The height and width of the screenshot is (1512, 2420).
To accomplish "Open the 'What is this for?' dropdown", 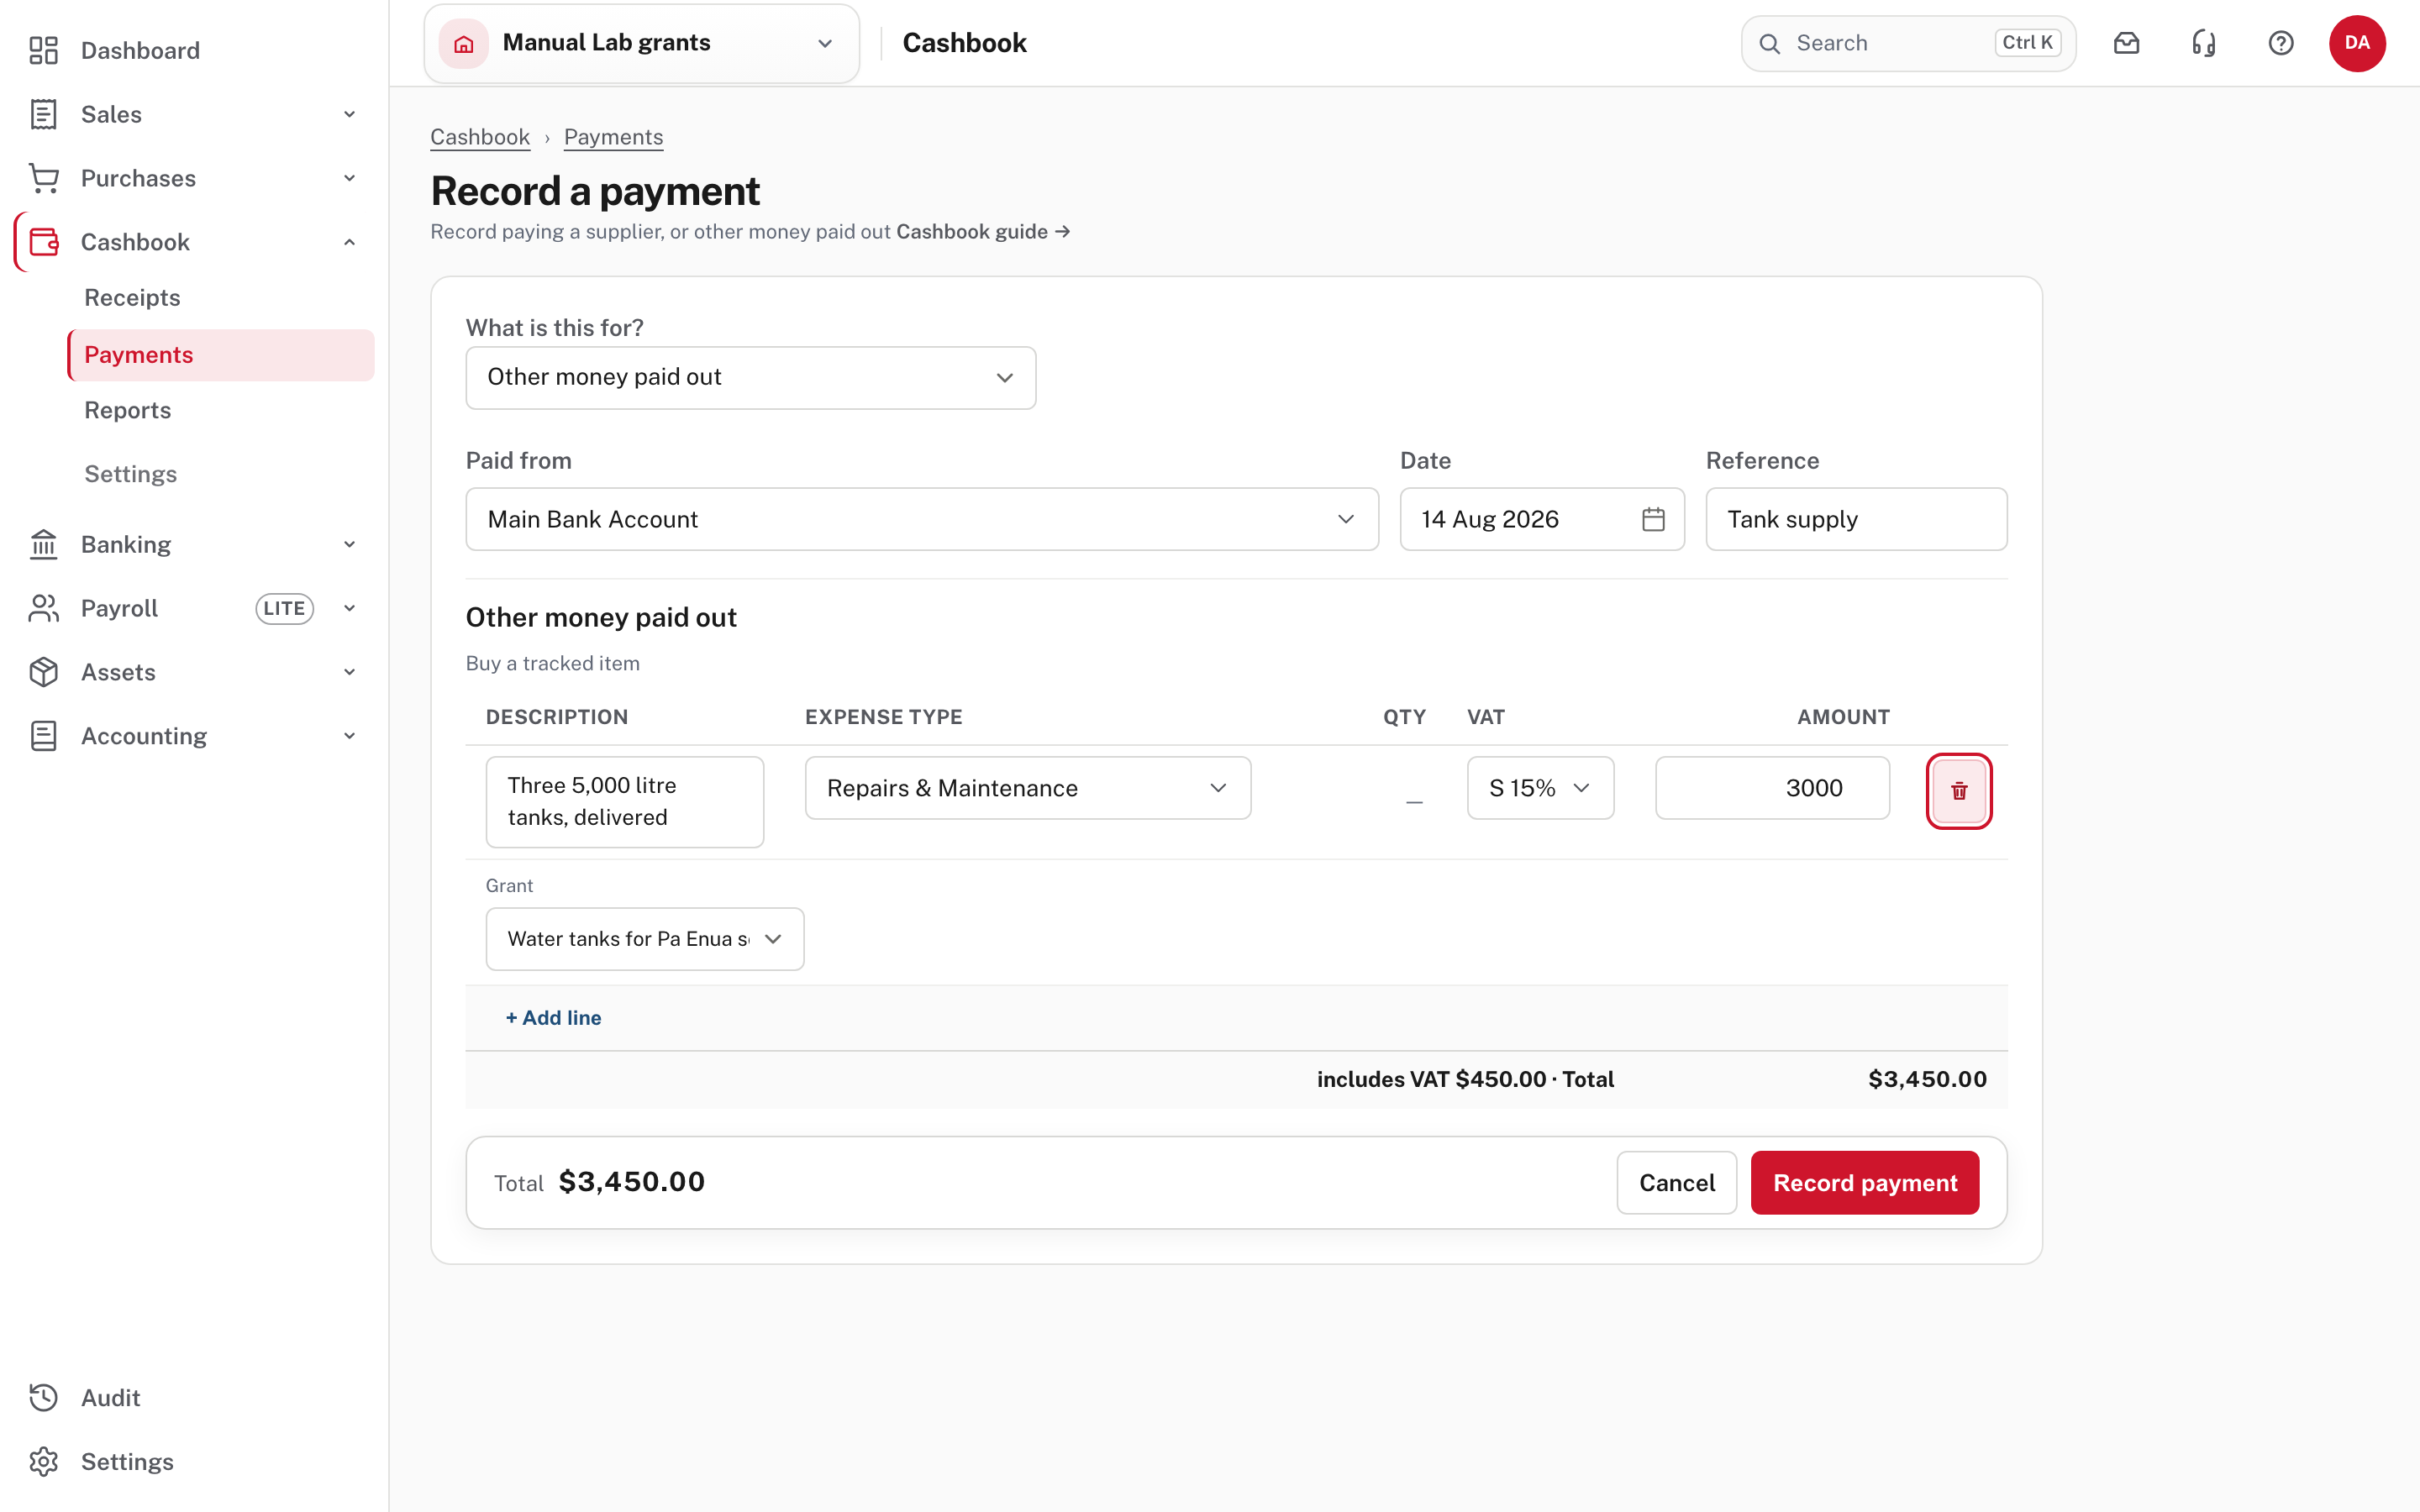I will point(750,377).
